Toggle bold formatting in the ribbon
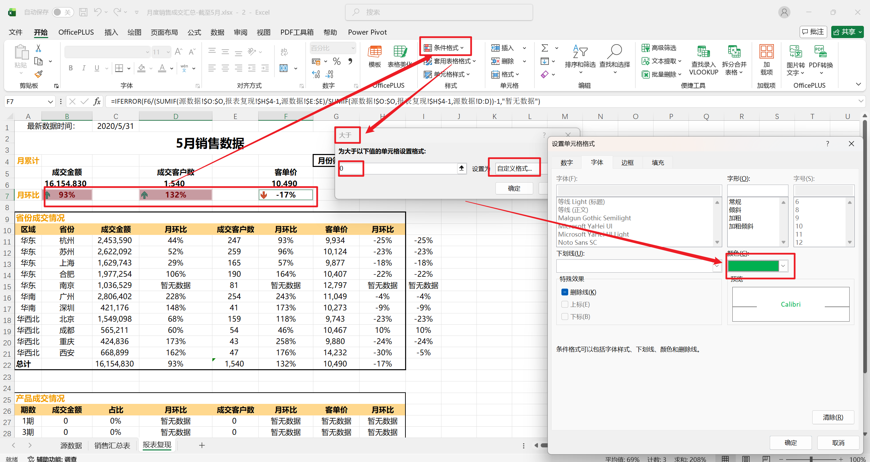This screenshot has height=462, width=870. pos(70,68)
